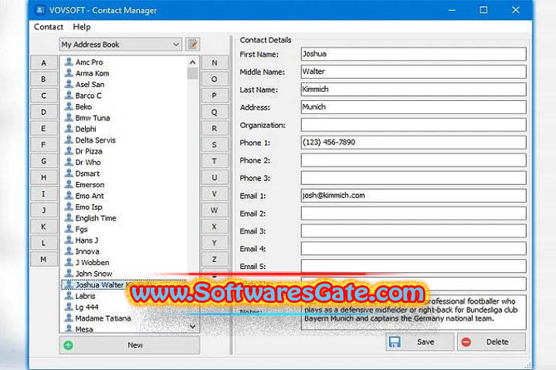Select the Barco C contact
Viewport: 556px width, 370px height.
click(88, 96)
